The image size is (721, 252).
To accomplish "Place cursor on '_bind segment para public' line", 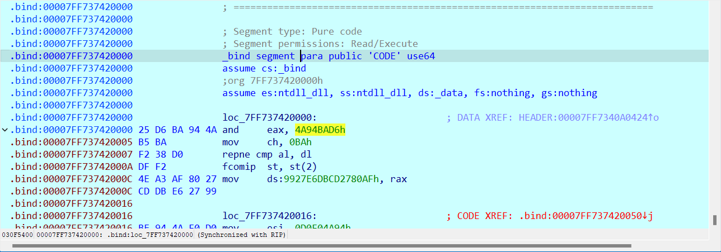I will (329, 56).
